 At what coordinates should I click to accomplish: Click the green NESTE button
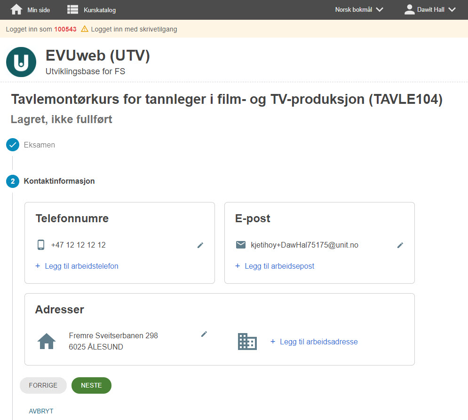click(91, 385)
